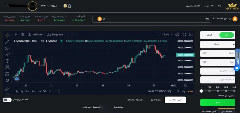Focus the amount (مقدار) USDT field
240x113 pixels.
click(218, 62)
